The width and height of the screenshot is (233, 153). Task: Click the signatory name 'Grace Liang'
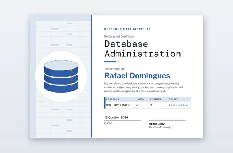click(157, 124)
